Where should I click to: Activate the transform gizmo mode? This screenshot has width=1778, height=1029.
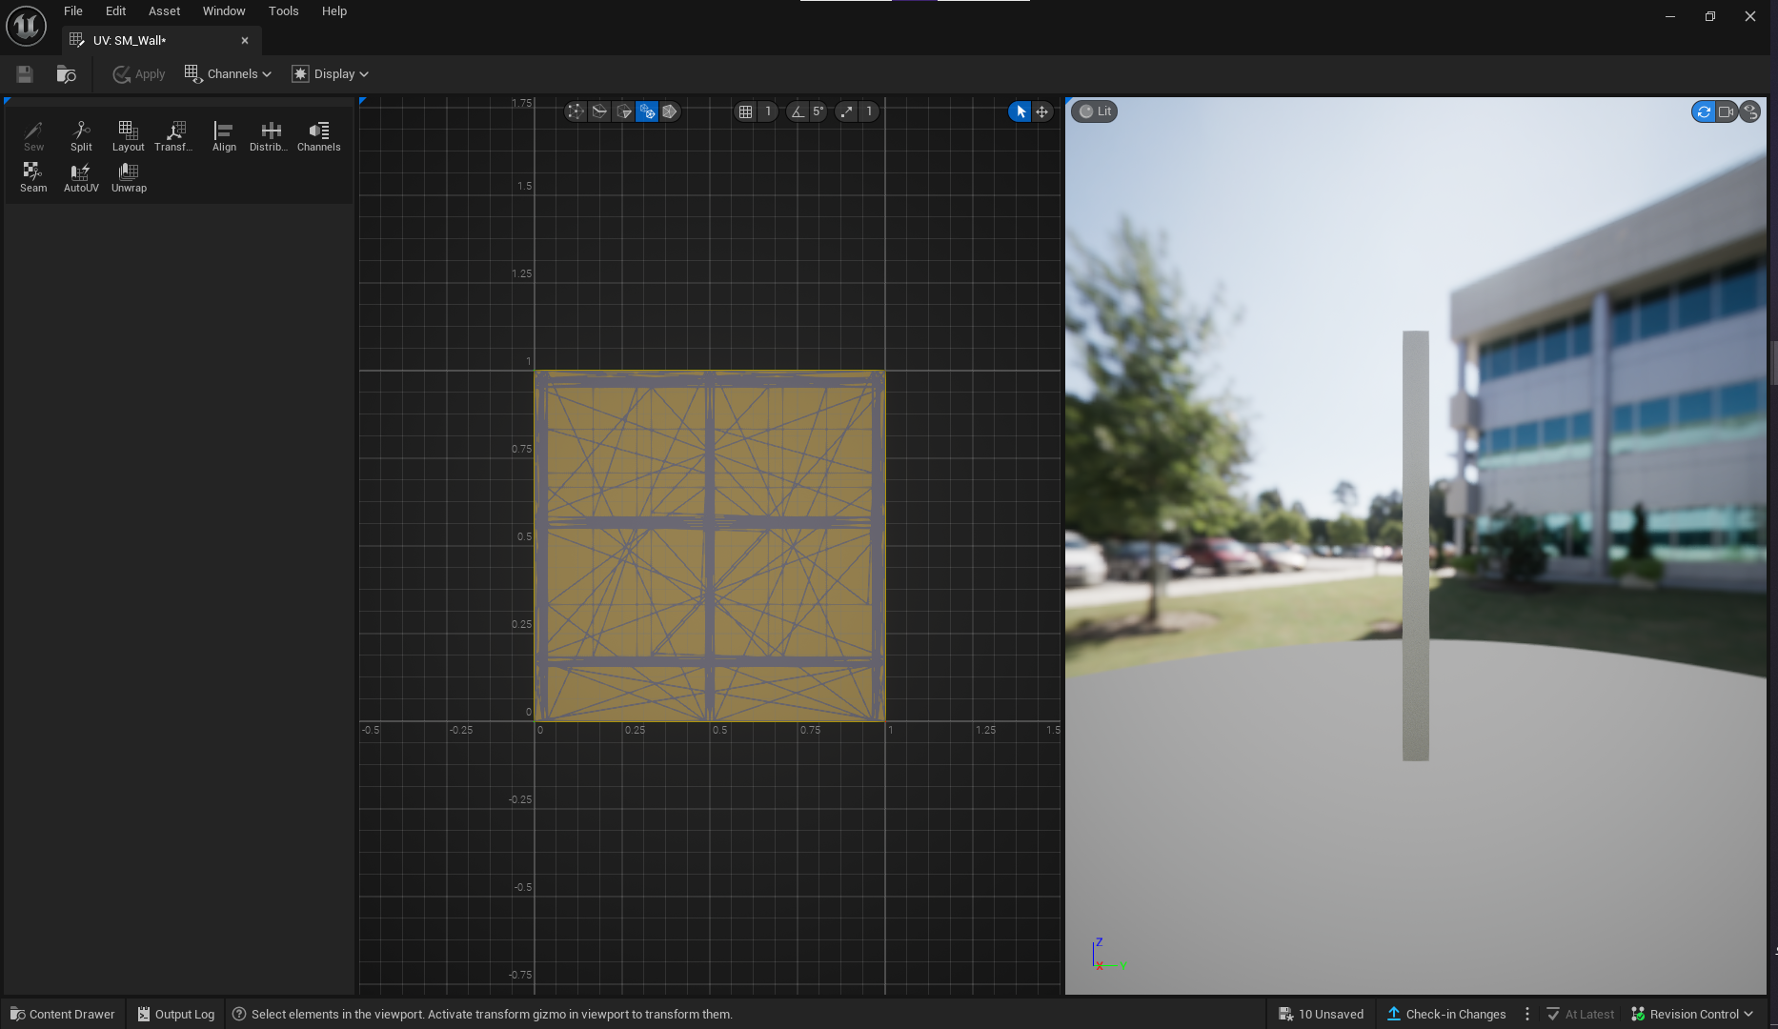(1042, 111)
